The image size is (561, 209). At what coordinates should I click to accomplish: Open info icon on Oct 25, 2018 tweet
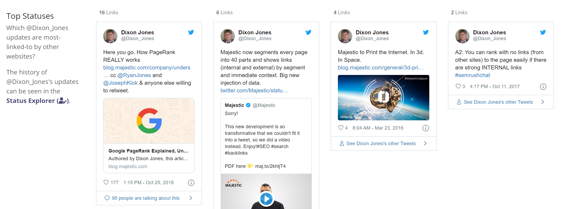pyautogui.click(x=191, y=183)
